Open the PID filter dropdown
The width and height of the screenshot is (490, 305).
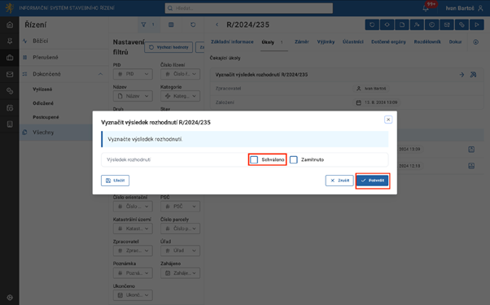tap(133, 74)
